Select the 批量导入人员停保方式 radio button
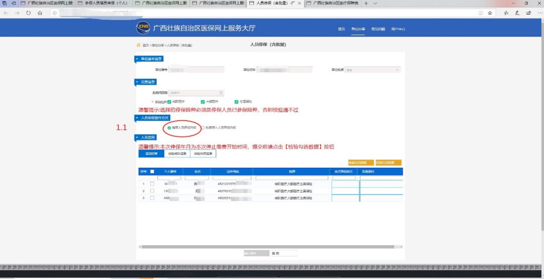Screen dimensions: 544x279 (203, 128)
